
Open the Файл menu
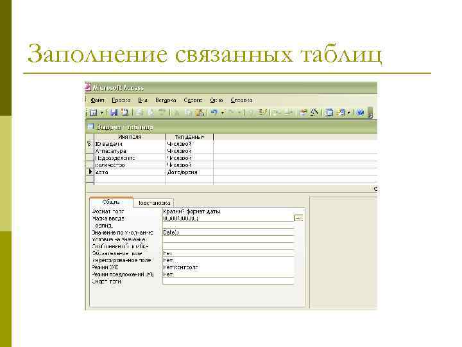pyautogui.click(x=98, y=100)
